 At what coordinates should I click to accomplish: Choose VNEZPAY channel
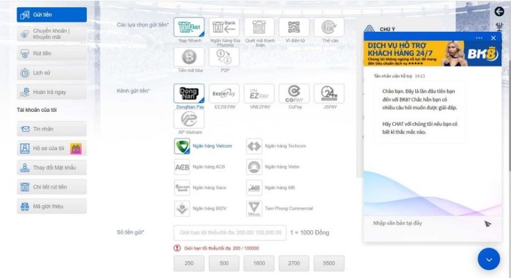pyautogui.click(x=260, y=94)
